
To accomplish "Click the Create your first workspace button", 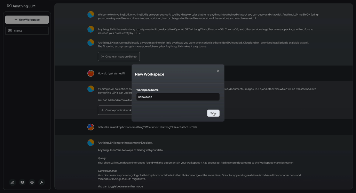I will click(x=115, y=110).
